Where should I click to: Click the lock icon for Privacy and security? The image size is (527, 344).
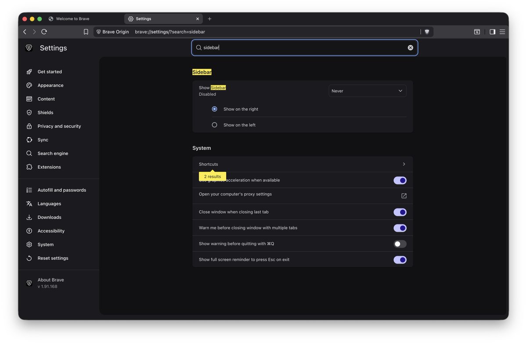(29, 126)
